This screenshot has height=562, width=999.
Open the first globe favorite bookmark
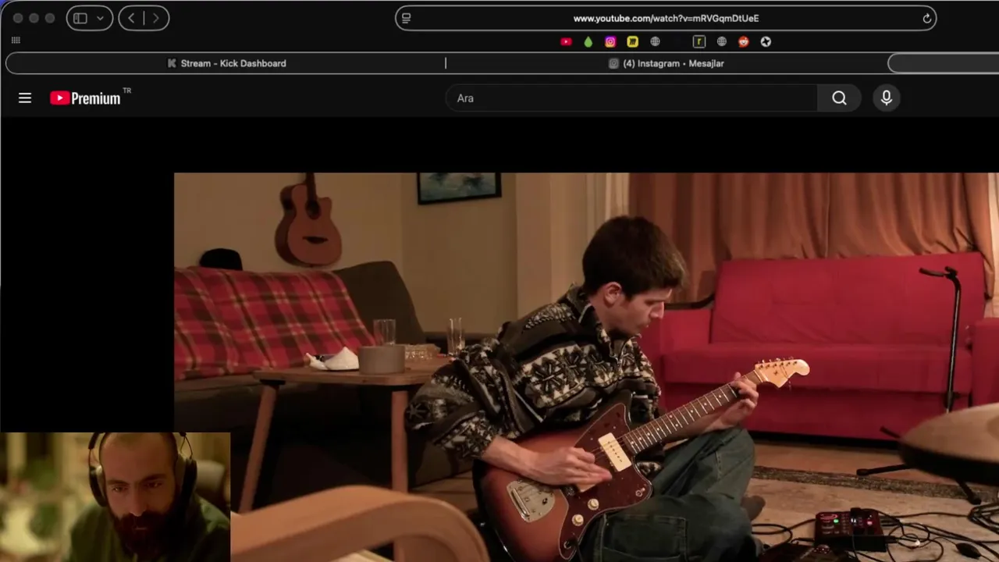[x=655, y=41]
